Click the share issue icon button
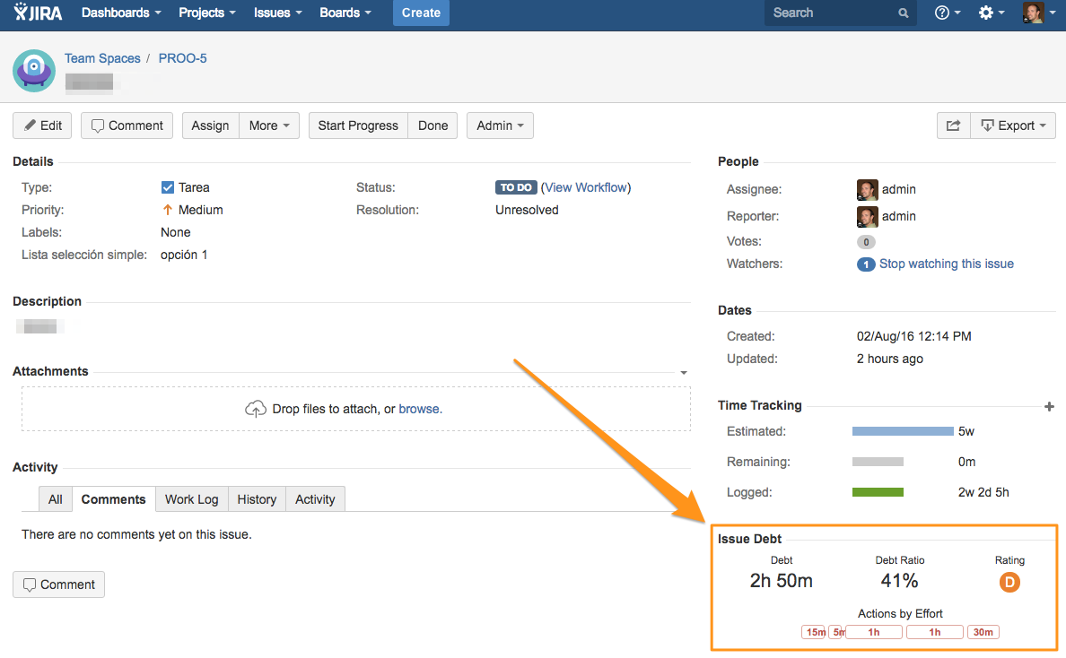This screenshot has width=1066, height=658. (x=953, y=126)
